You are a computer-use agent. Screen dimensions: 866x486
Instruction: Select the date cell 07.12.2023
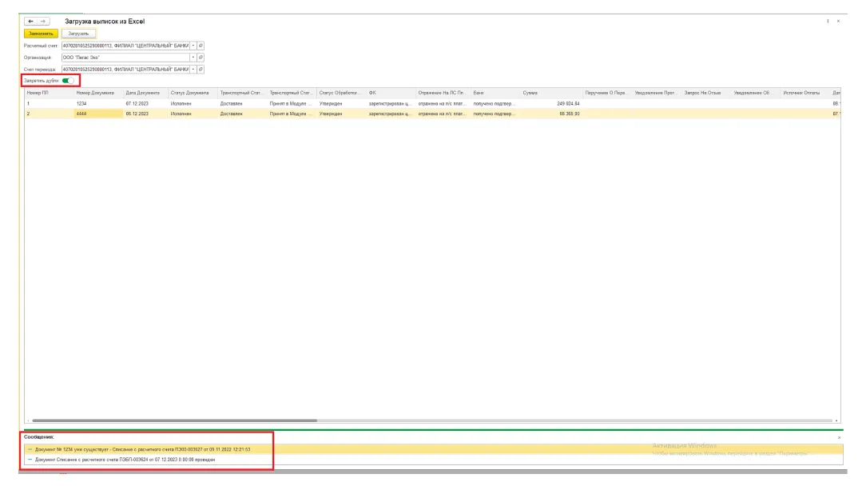click(x=146, y=103)
